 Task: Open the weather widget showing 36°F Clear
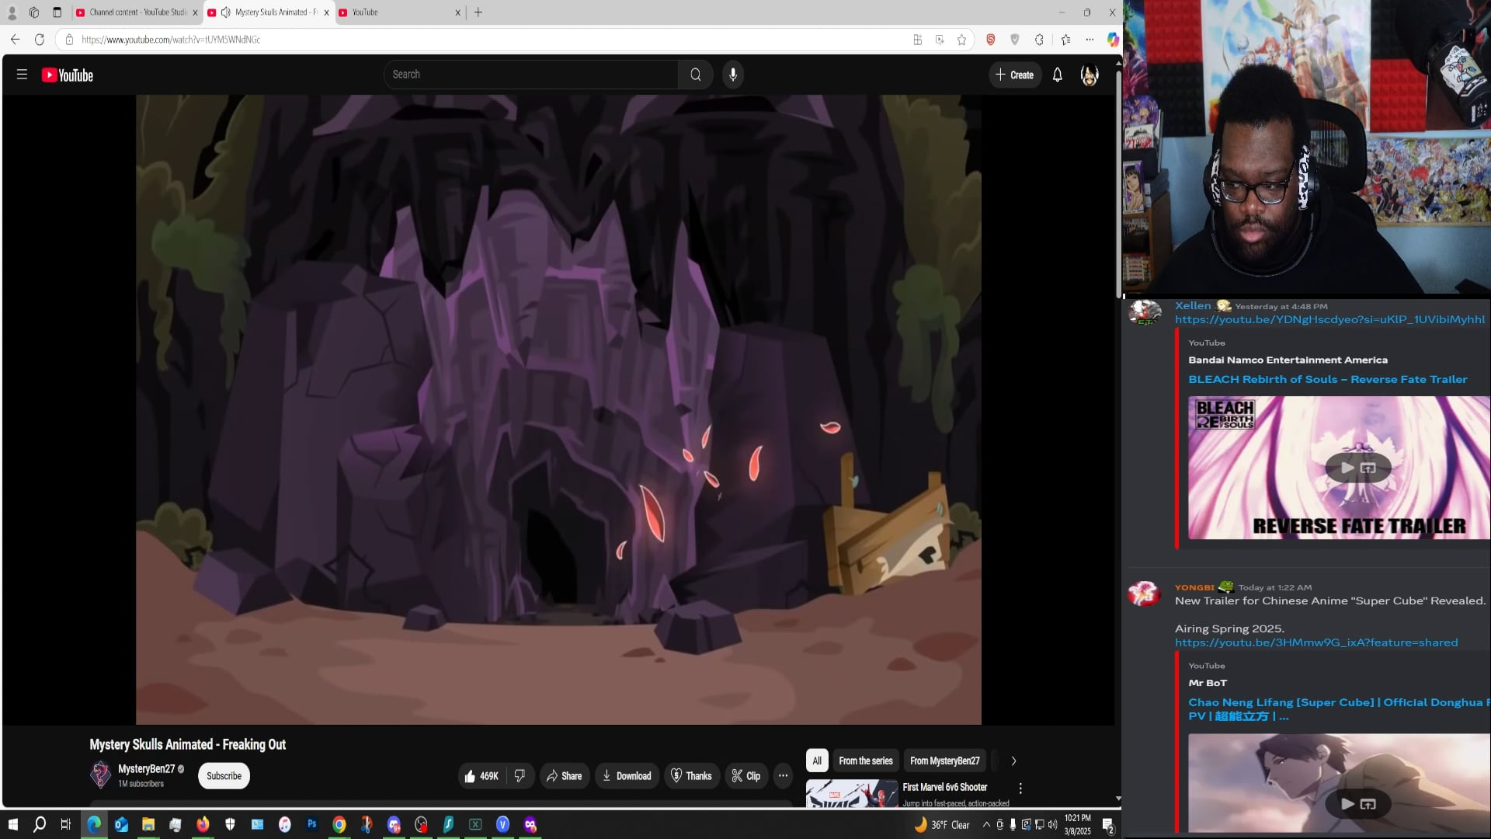[941, 825]
